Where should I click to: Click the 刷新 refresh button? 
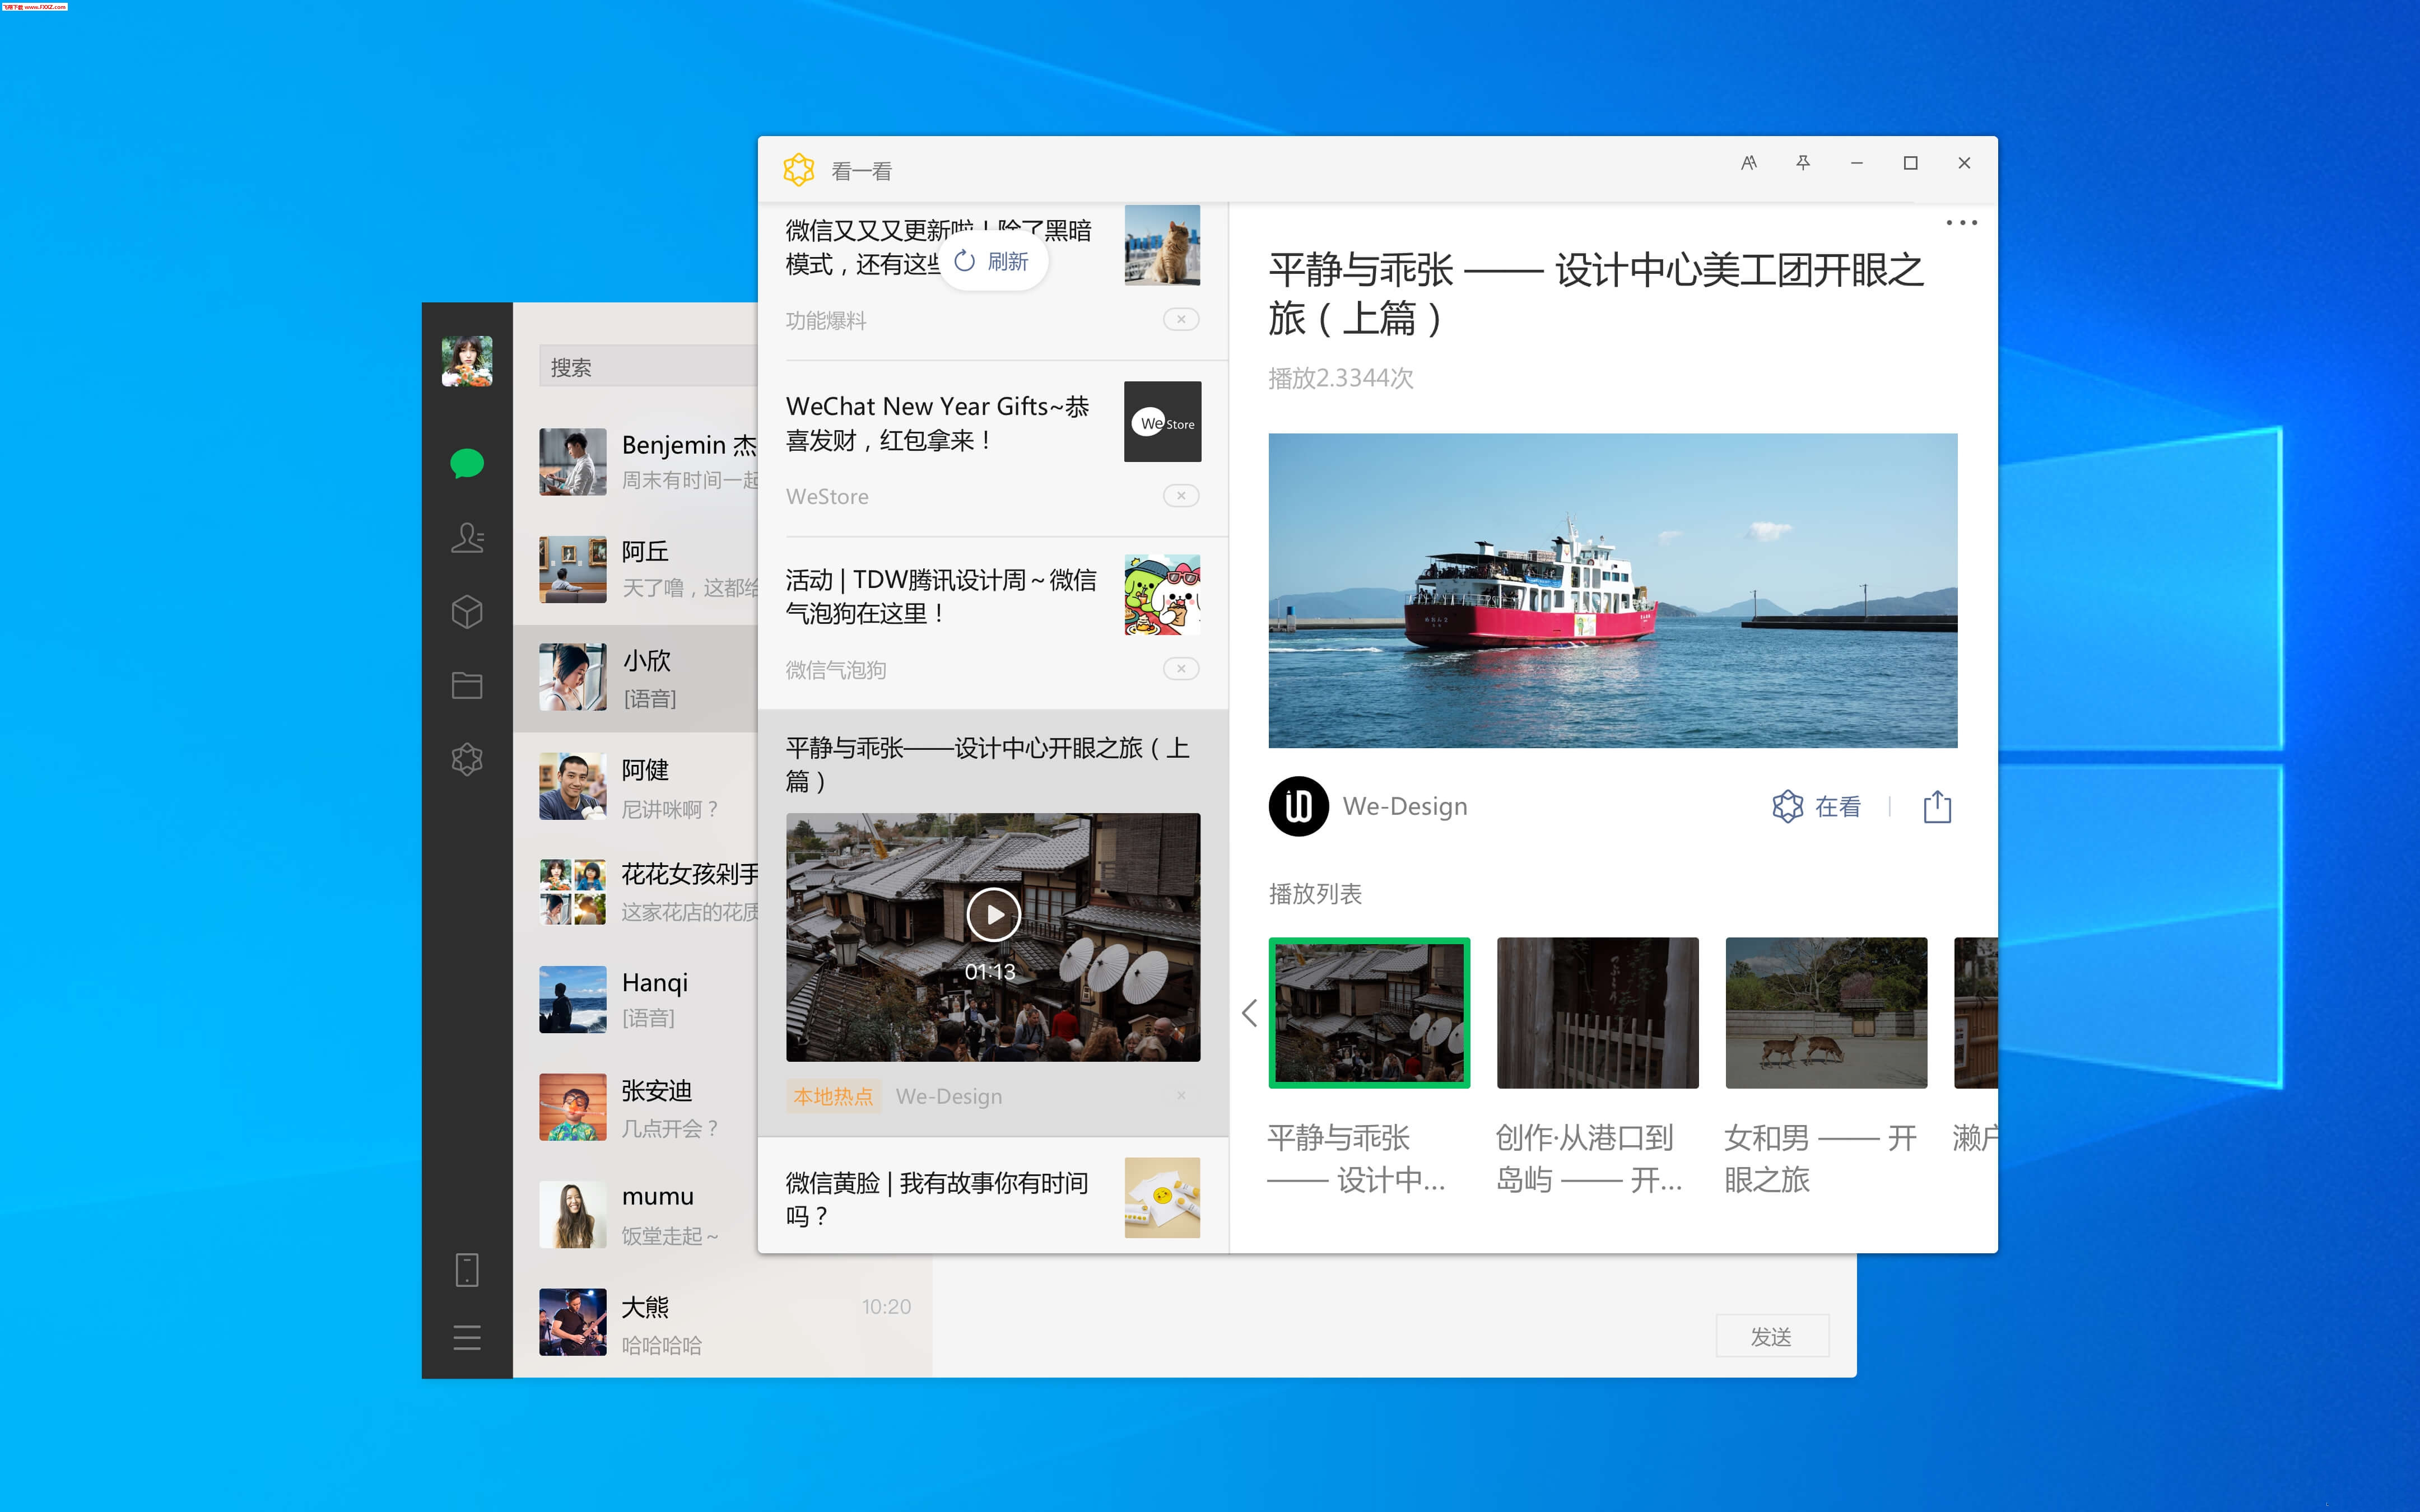[993, 261]
